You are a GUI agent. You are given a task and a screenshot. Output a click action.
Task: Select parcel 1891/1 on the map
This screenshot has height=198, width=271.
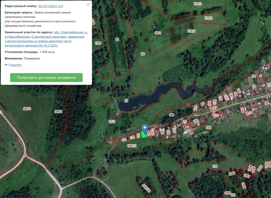coord(132,146)
